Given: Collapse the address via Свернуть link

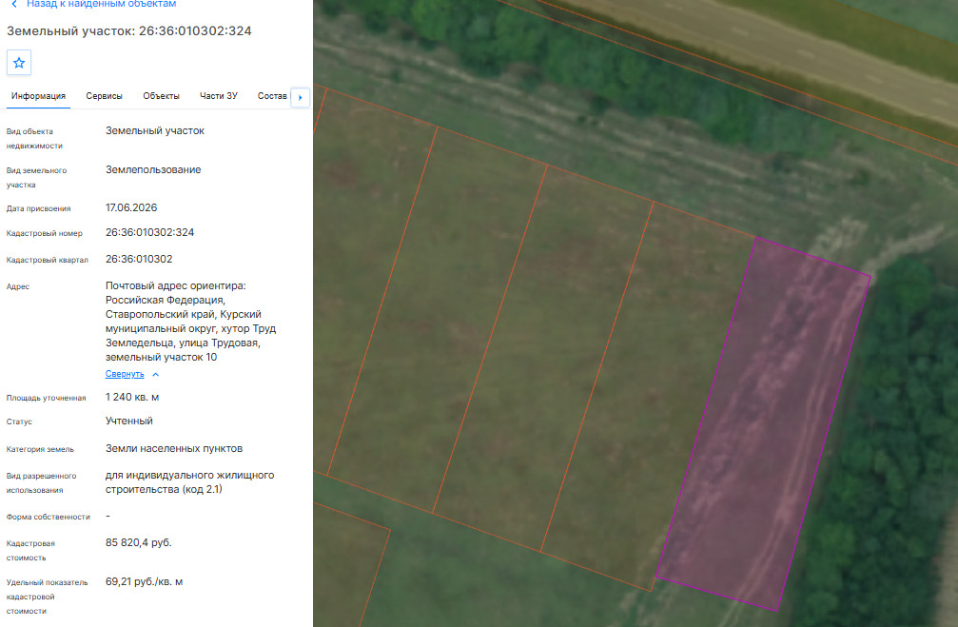Looking at the screenshot, I should (x=125, y=374).
